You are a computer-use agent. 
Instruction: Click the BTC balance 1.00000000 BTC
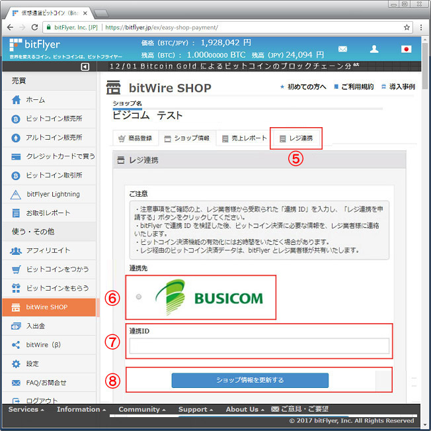pos(216,55)
